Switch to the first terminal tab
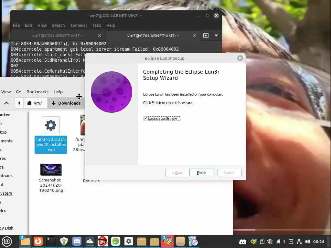 click(x=58, y=36)
